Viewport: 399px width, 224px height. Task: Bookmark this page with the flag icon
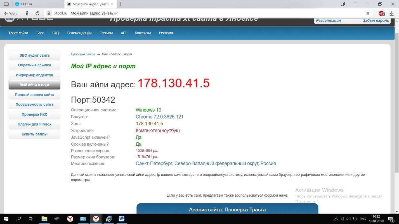[x=368, y=13]
